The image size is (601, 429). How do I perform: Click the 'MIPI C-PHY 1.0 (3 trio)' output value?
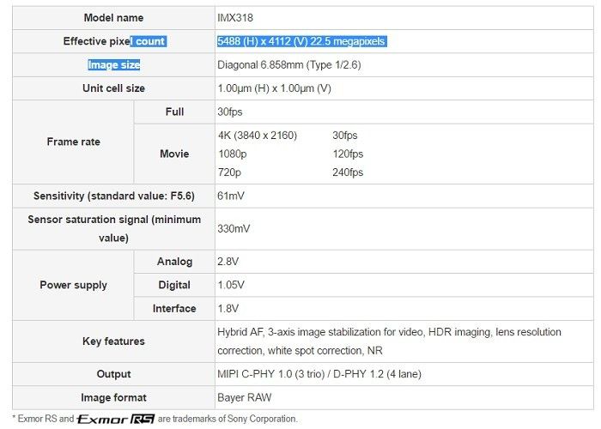[x=271, y=374]
